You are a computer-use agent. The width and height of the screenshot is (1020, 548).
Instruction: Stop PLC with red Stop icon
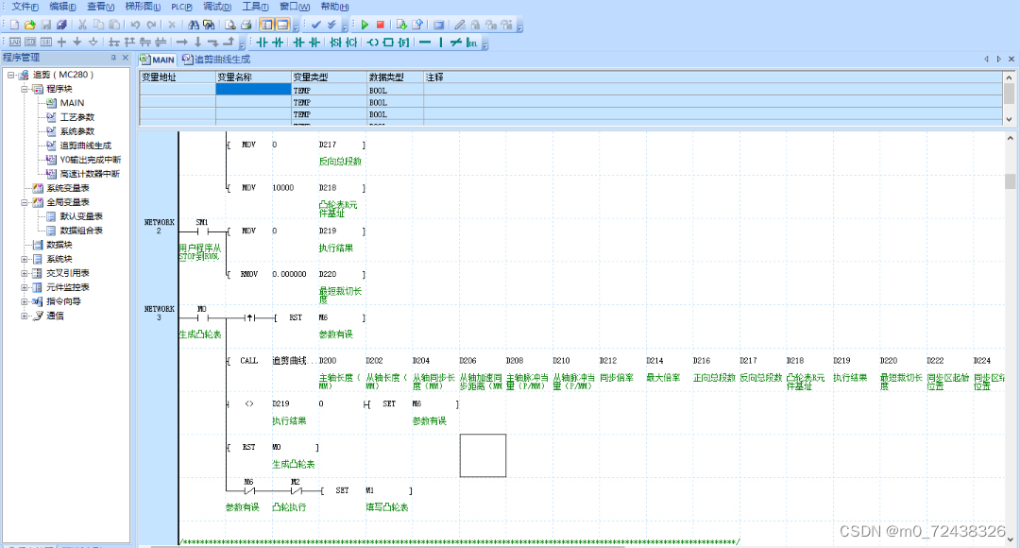click(x=381, y=25)
